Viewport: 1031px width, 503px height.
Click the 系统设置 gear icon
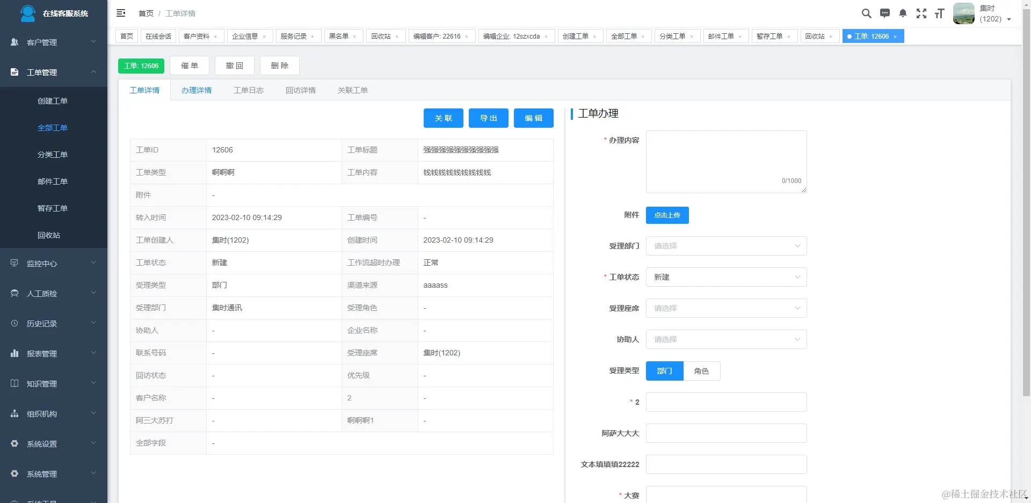[14, 443]
